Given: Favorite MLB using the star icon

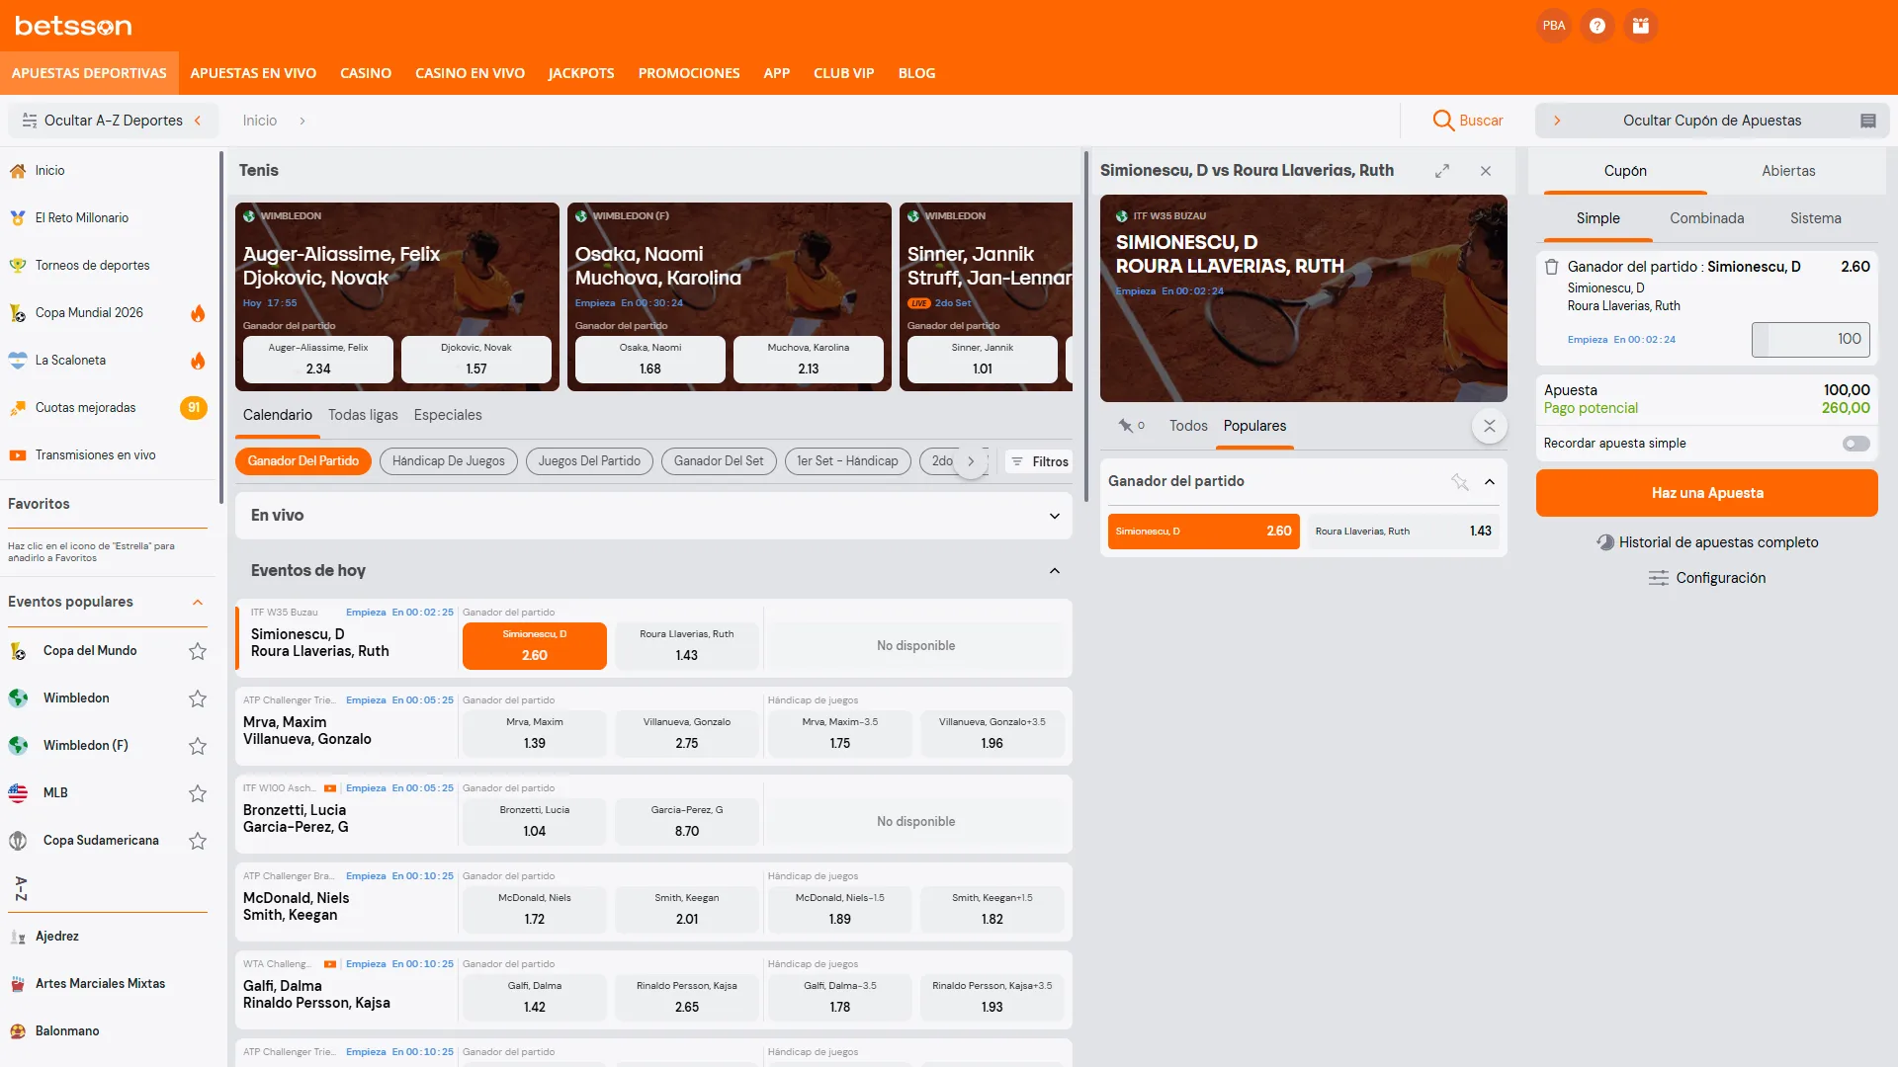Looking at the screenshot, I should pyautogui.click(x=198, y=793).
